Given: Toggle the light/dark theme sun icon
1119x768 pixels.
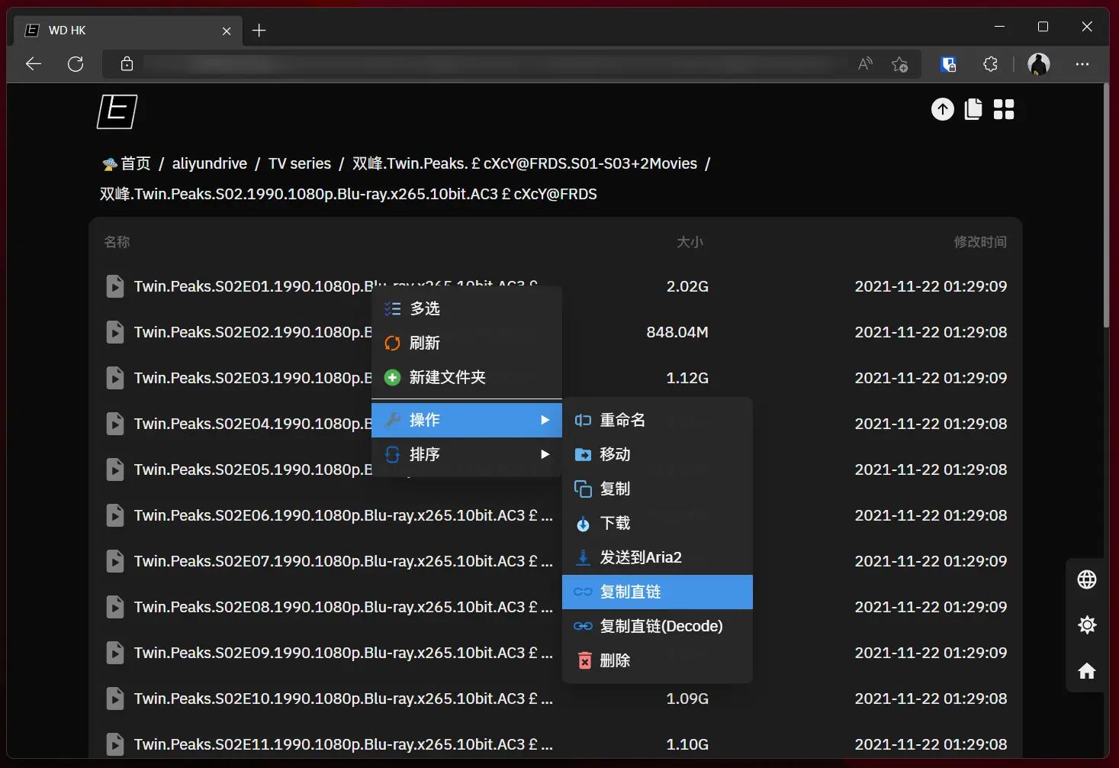Looking at the screenshot, I should tap(1087, 625).
